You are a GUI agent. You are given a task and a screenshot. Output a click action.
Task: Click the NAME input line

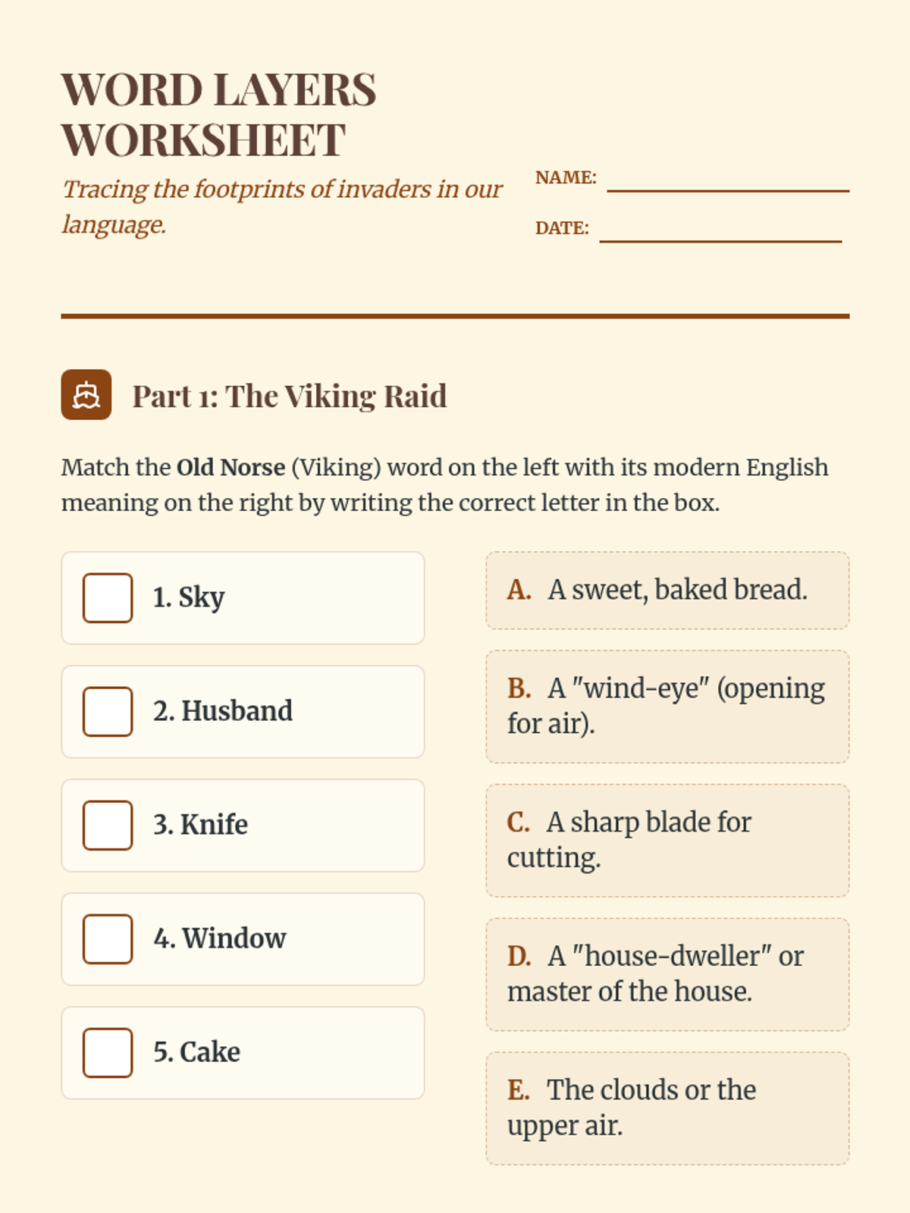click(x=728, y=180)
